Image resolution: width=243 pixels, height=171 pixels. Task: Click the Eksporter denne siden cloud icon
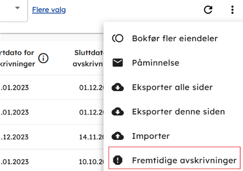(118, 111)
